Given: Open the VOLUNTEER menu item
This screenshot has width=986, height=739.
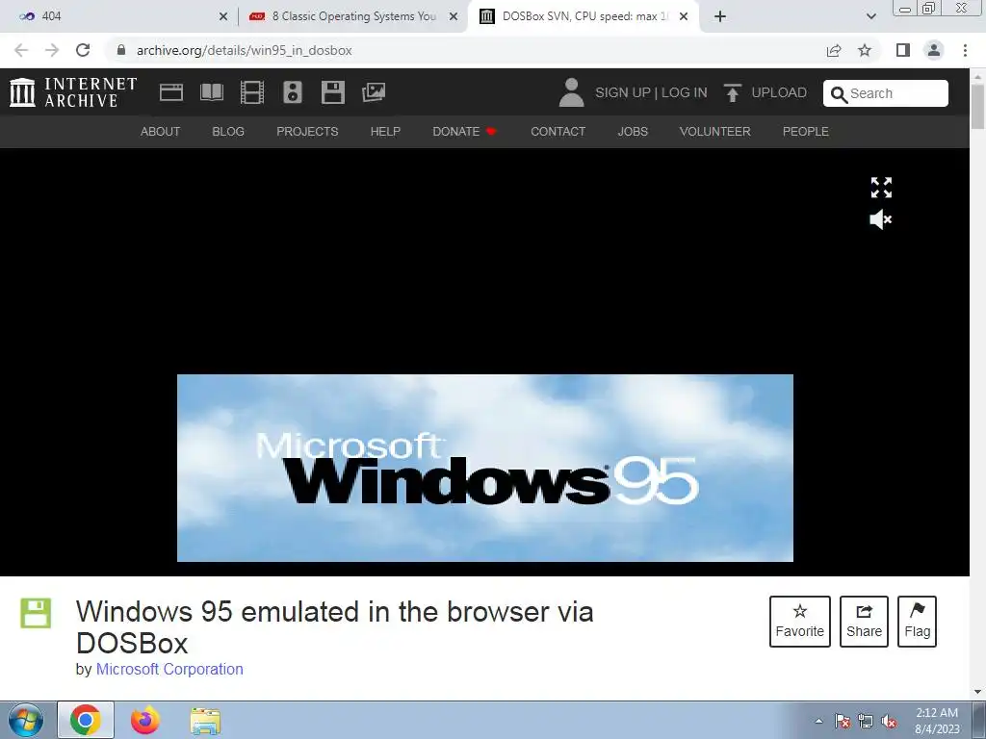Looking at the screenshot, I should pyautogui.click(x=715, y=131).
